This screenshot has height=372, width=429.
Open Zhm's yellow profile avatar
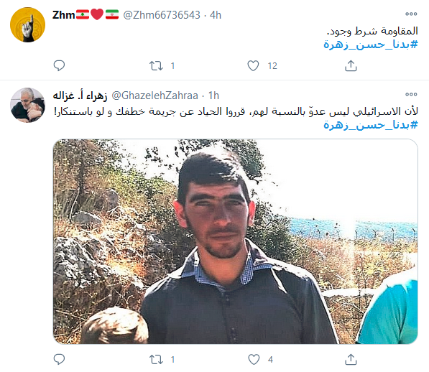click(27, 25)
